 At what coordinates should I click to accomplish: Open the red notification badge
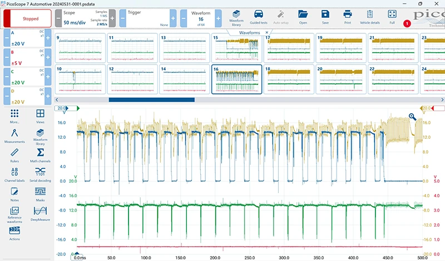[407, 23]
